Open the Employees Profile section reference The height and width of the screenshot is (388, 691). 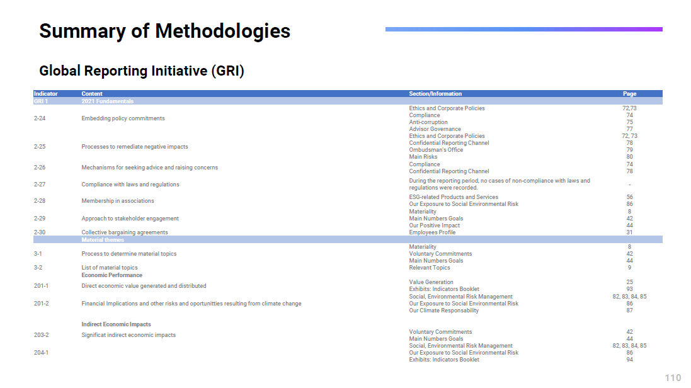[x=432, y=232]
